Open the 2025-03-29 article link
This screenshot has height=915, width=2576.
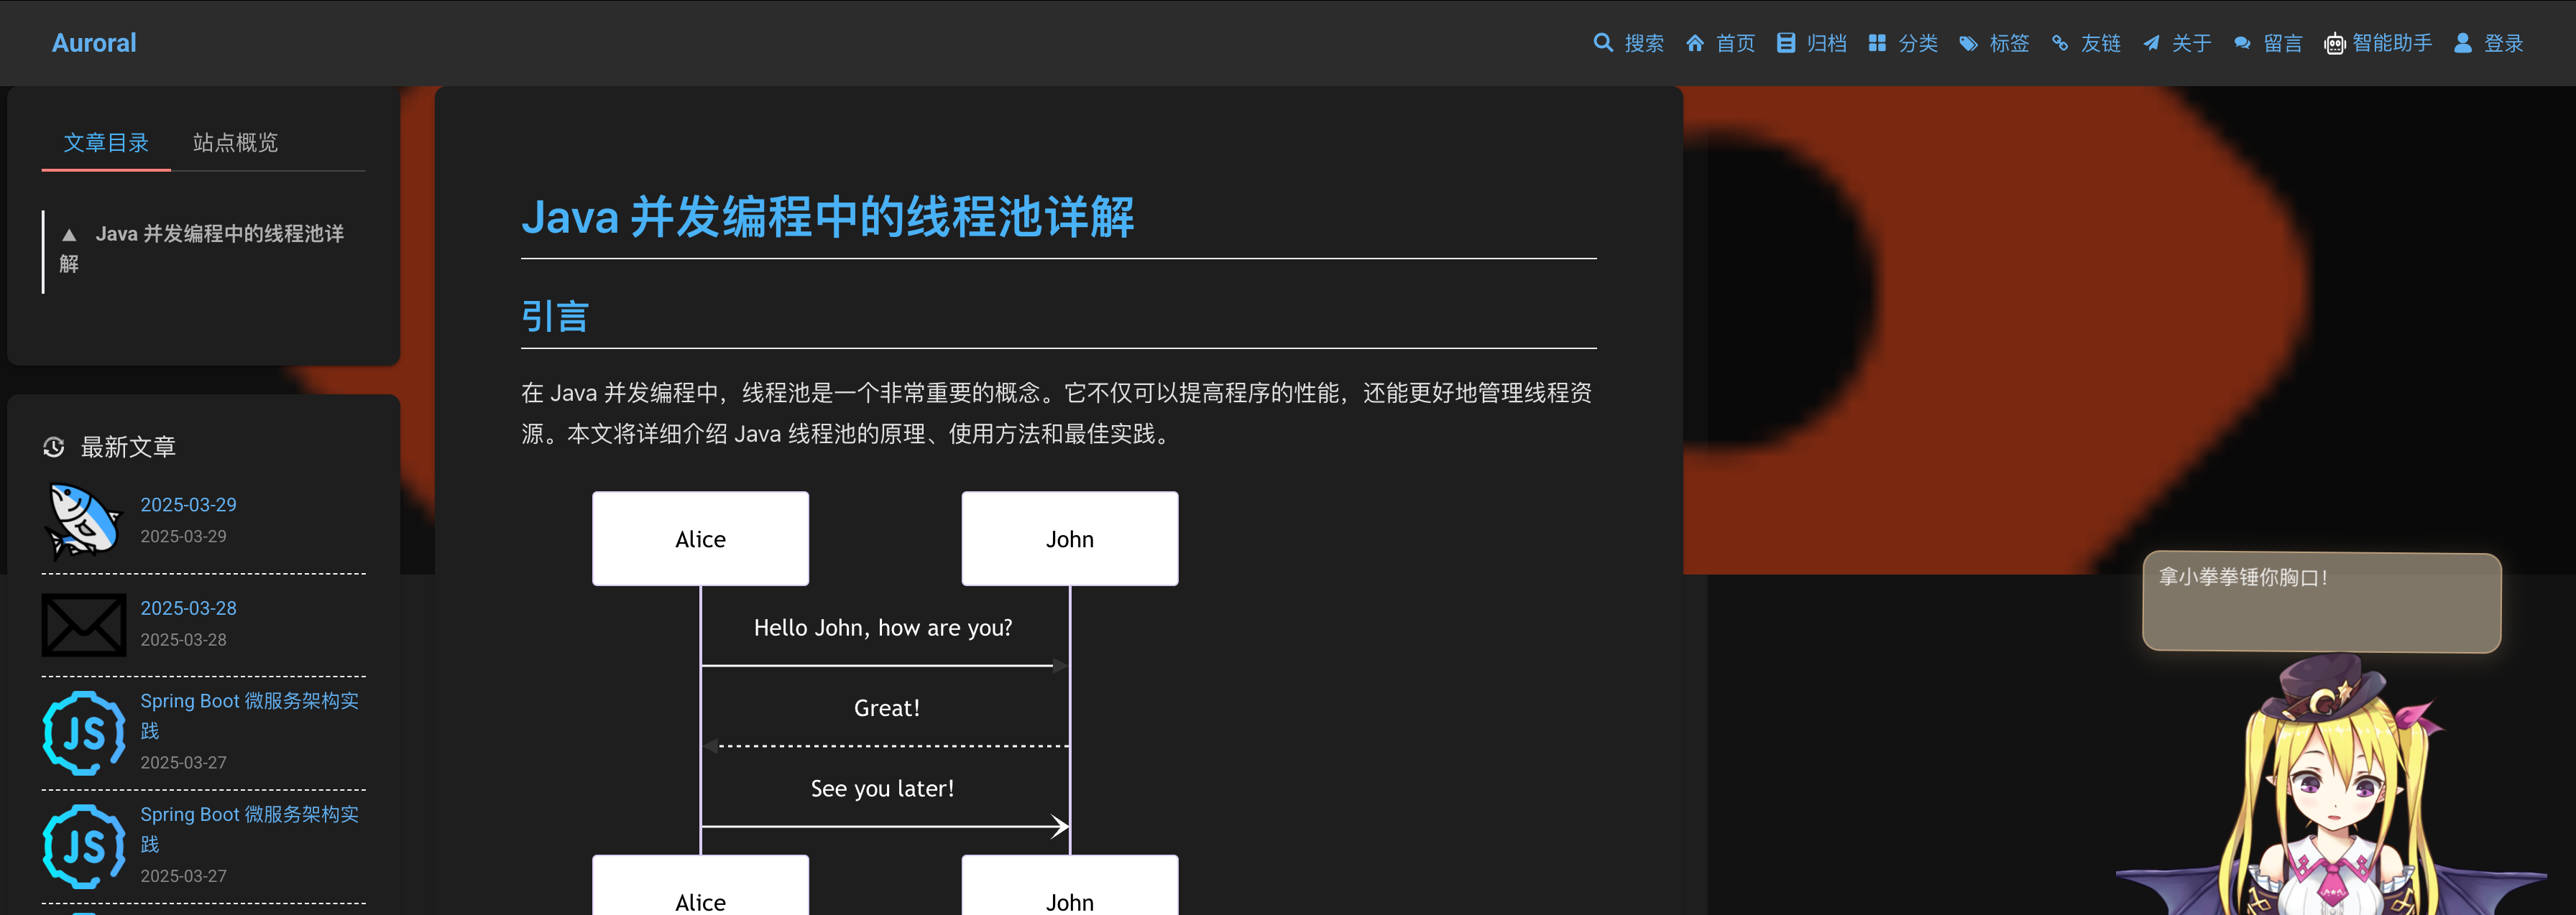(x=188, y=504)
